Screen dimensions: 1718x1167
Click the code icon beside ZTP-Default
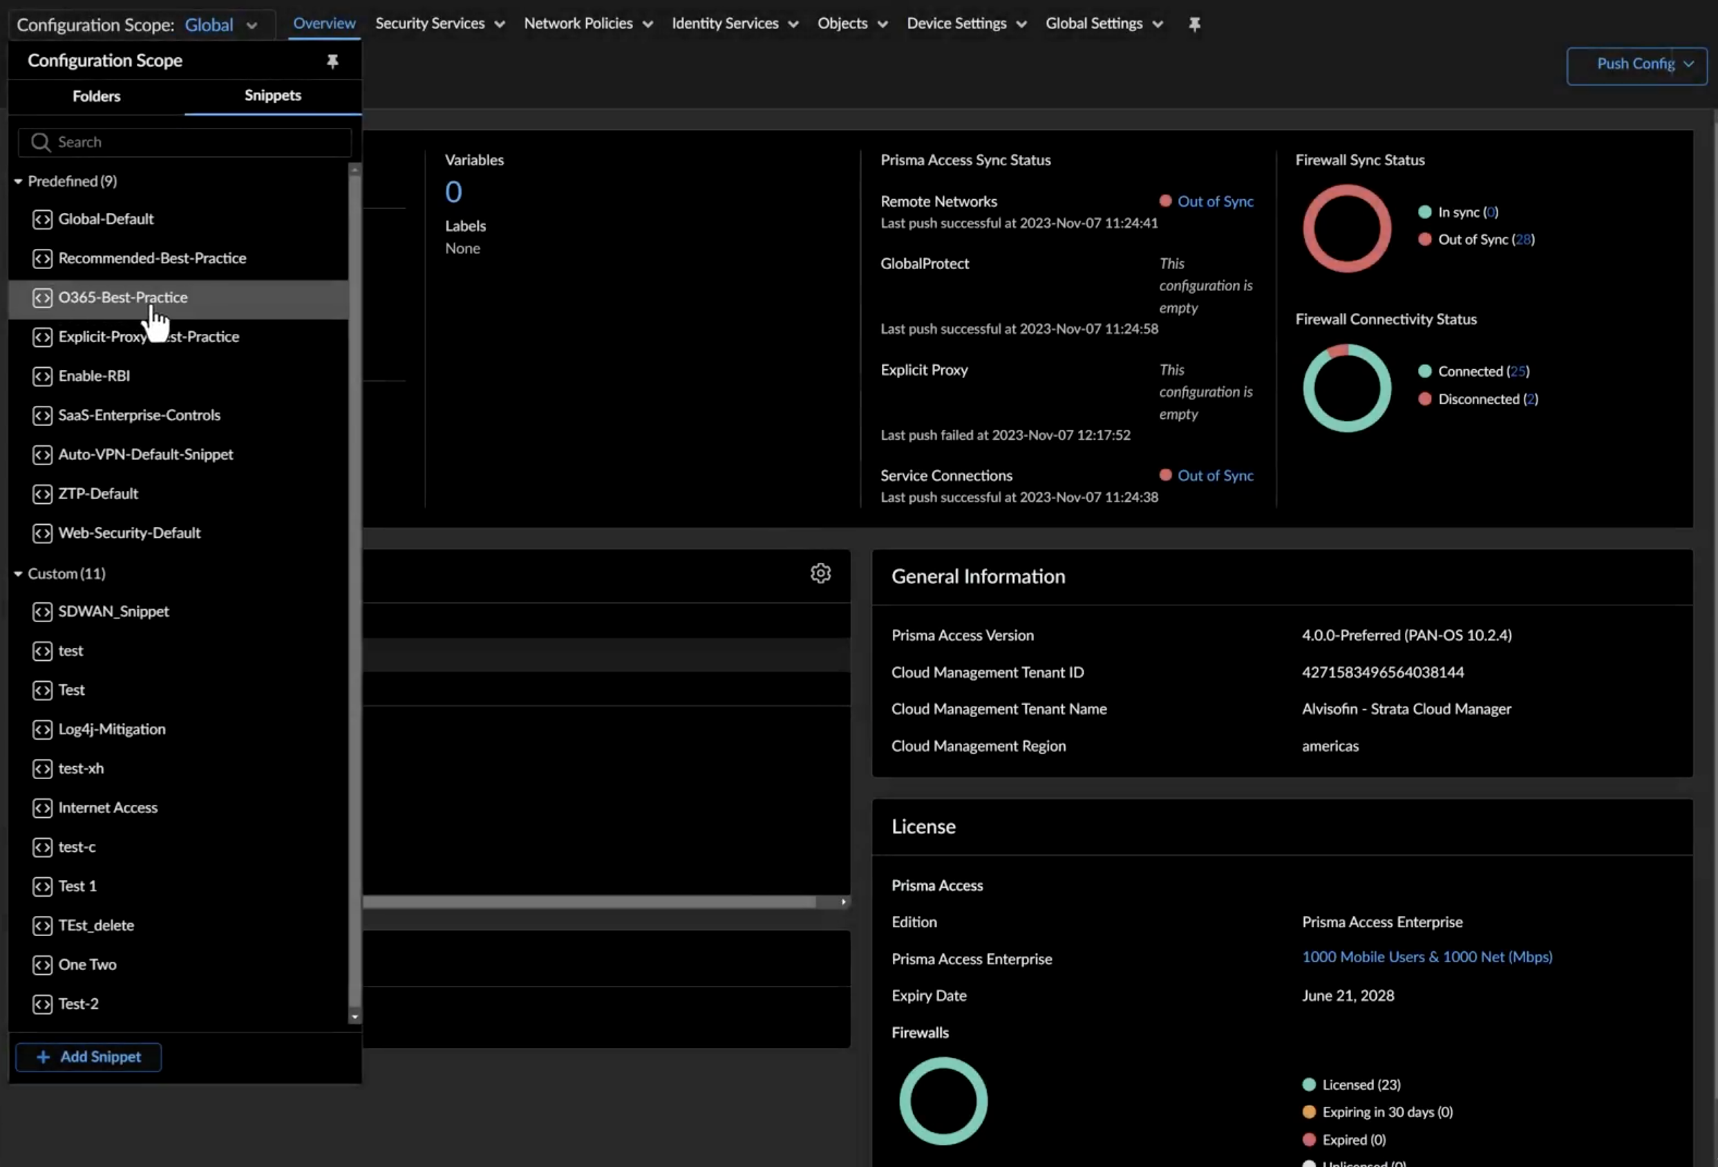[42, 494]
